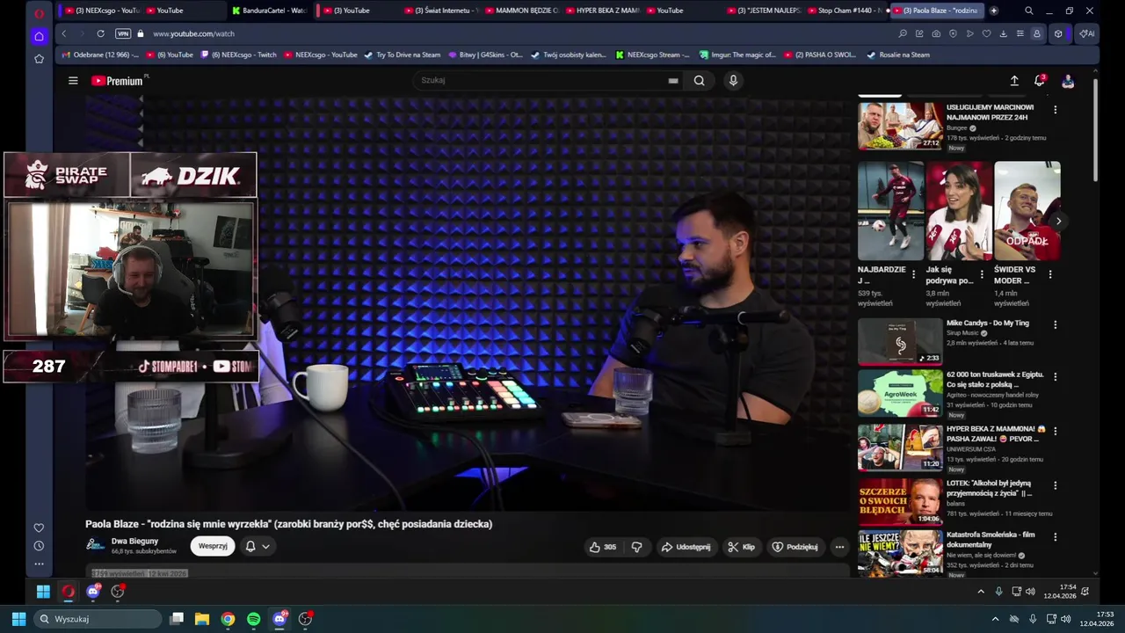Open the Jak się podrywa short thumbnail
The image size is (1125, 633).
click(959, 211)
